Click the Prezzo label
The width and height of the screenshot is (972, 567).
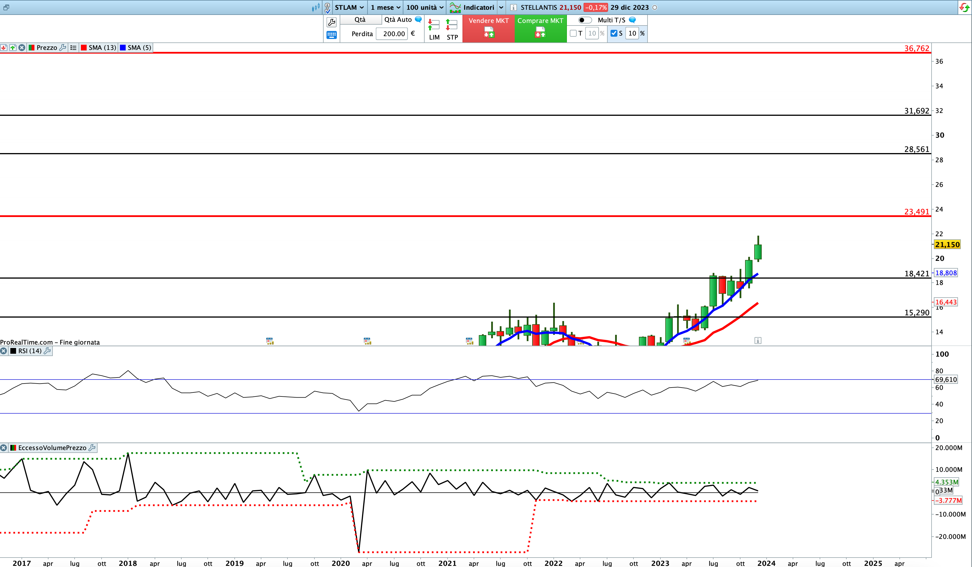click(x=47, y=47)
